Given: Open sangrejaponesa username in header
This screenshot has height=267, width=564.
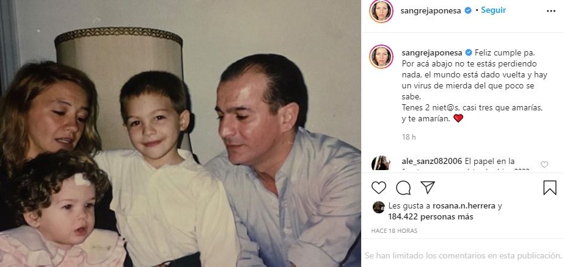Looking at the screenshot, I should (431, 11).
